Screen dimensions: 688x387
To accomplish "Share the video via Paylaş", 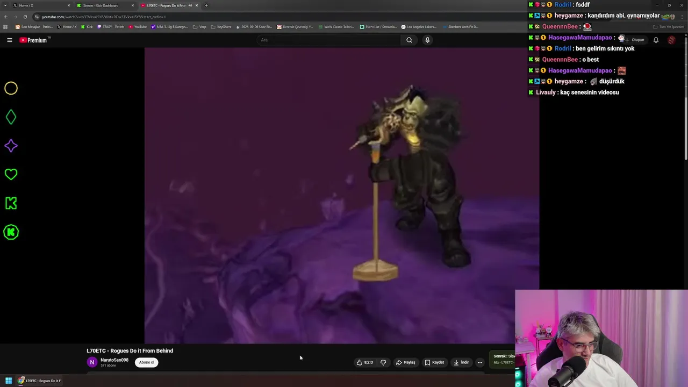I will point(405,362).
